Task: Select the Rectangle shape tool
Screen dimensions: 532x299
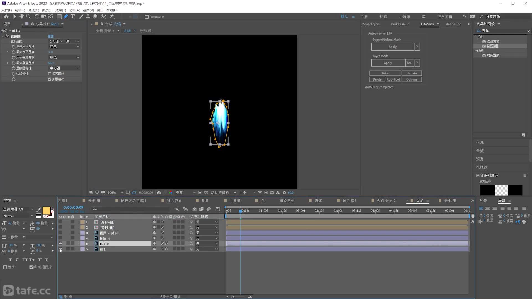Action: [59, 16]
